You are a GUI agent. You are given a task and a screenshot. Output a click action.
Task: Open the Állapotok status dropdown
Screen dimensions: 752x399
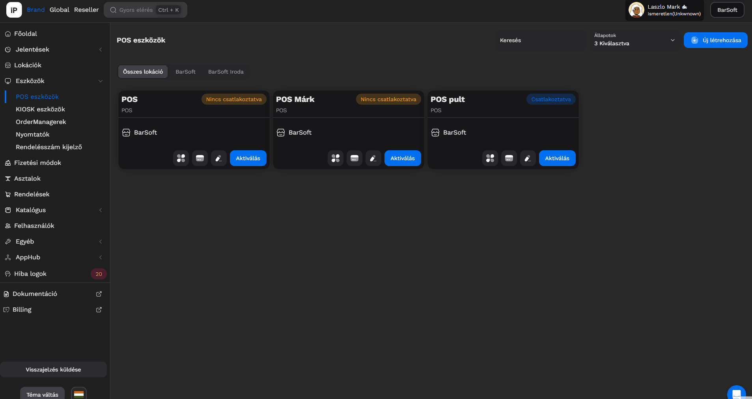[634, 40]
